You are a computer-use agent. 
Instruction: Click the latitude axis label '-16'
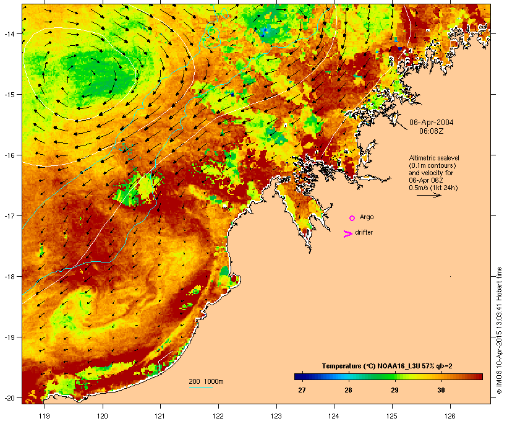point(9,155)
